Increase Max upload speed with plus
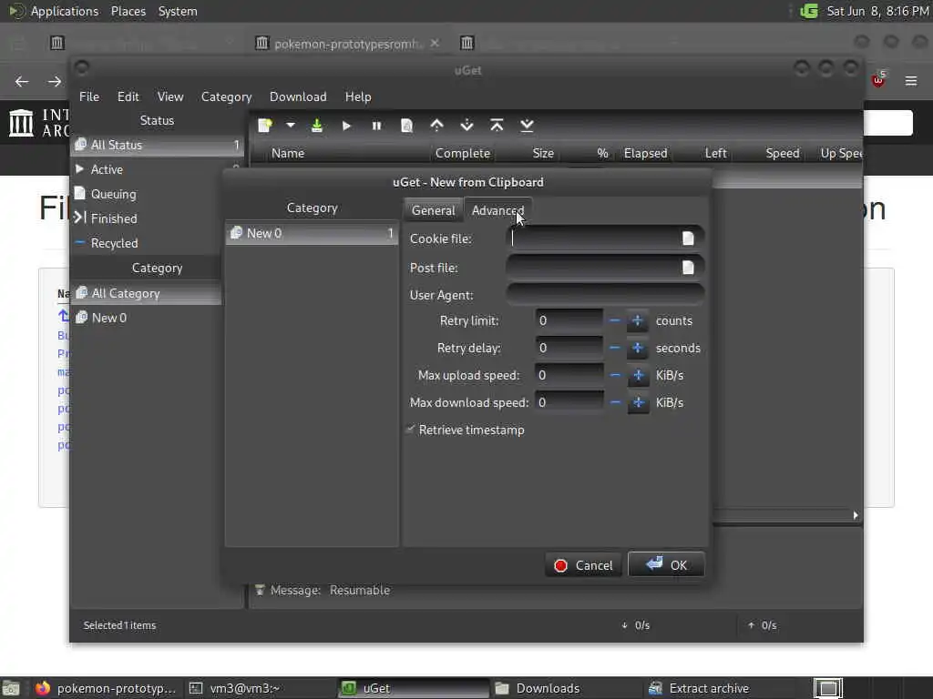This screenshot has height=699, width=933. point(638,375)
